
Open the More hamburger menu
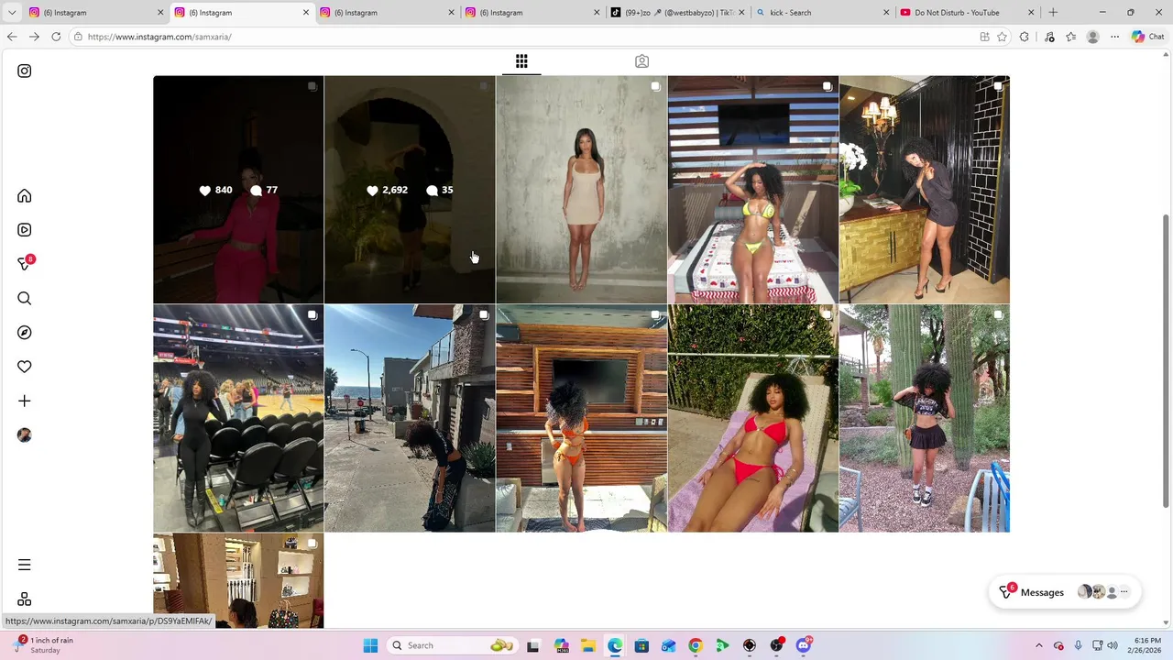pyautogui.click(x=25, y=565)
